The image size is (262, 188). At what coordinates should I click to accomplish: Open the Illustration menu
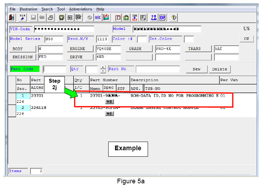tap(28, 9)
